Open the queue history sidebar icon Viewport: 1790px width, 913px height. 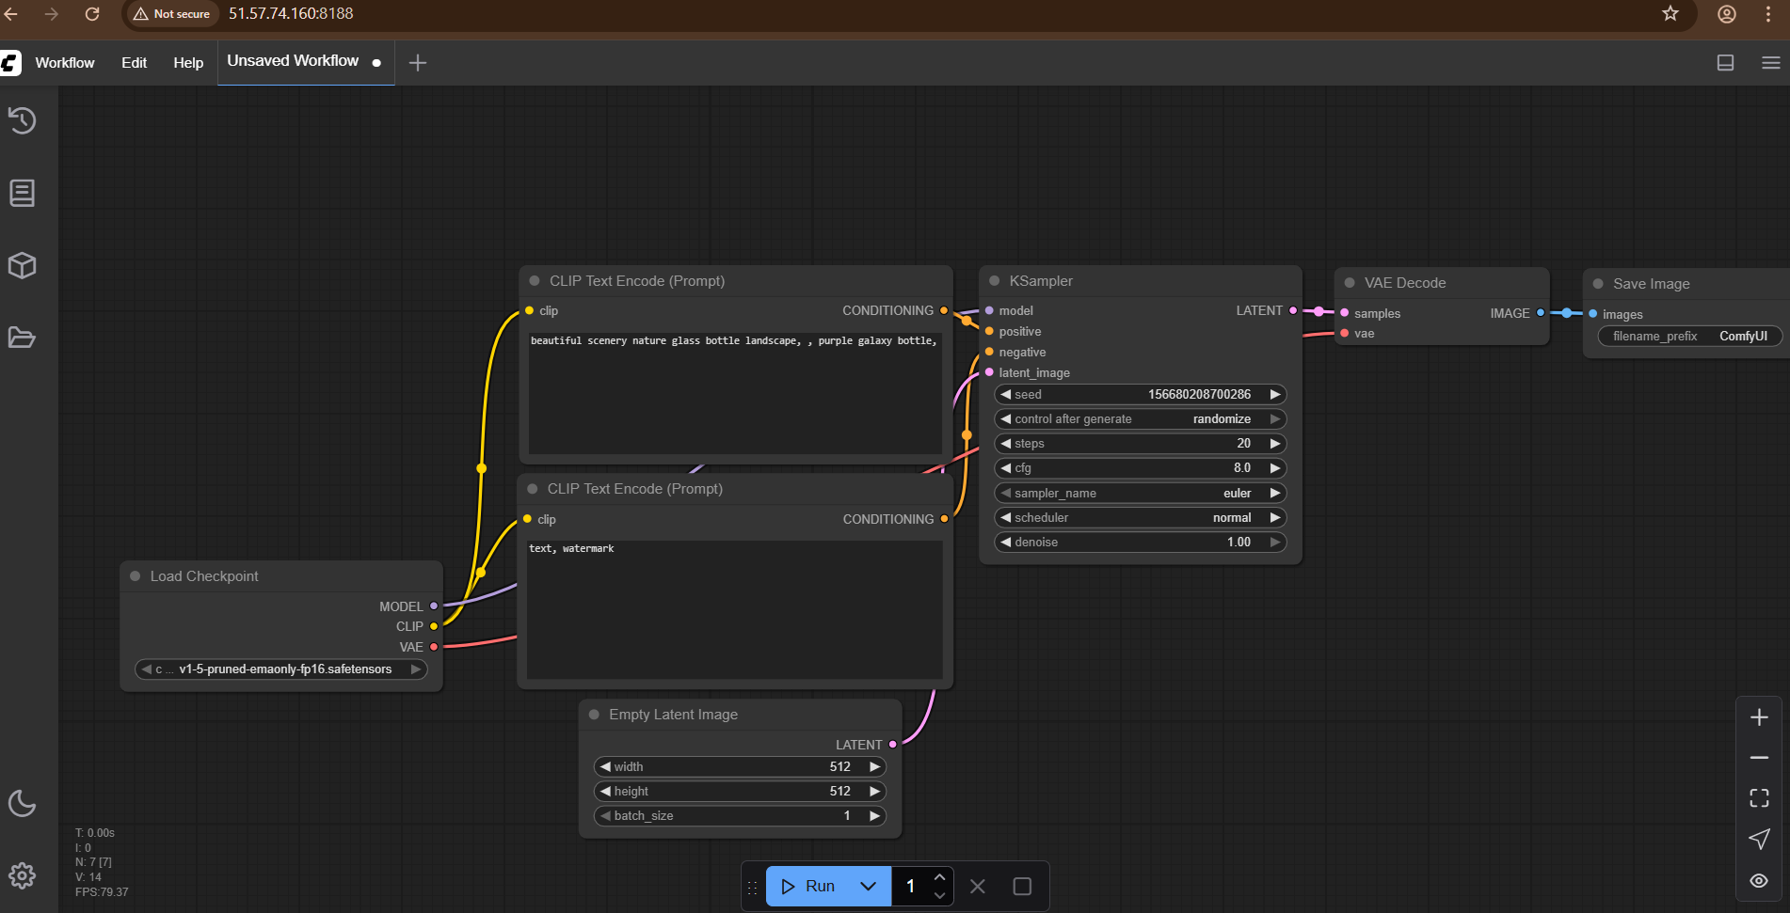[23, 120]
